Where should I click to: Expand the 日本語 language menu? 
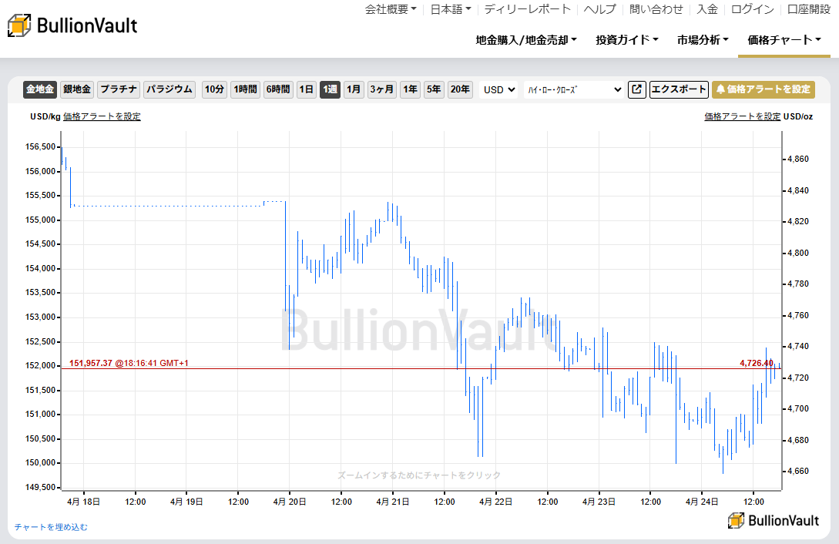pyautogui.click(x=448, y=10)
